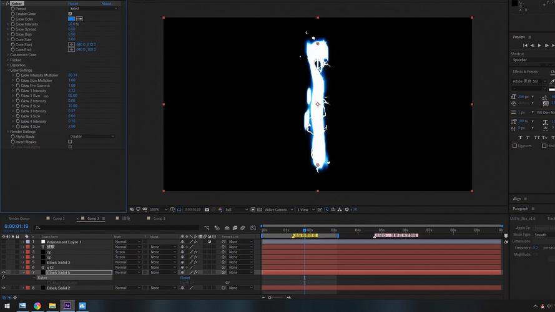Image resolution: width=555 pixels, height=312 pixels.
Task: Expand the Render Settings section
Action: (8, 132)
